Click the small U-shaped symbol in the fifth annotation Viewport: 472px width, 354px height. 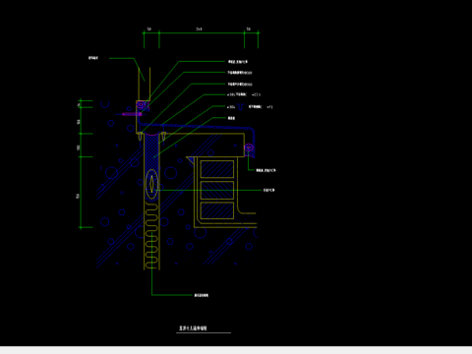click(241, 106)
